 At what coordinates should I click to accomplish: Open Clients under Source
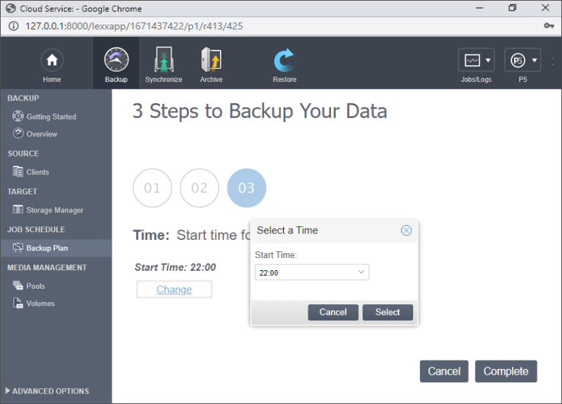click(x=38, y=172)
